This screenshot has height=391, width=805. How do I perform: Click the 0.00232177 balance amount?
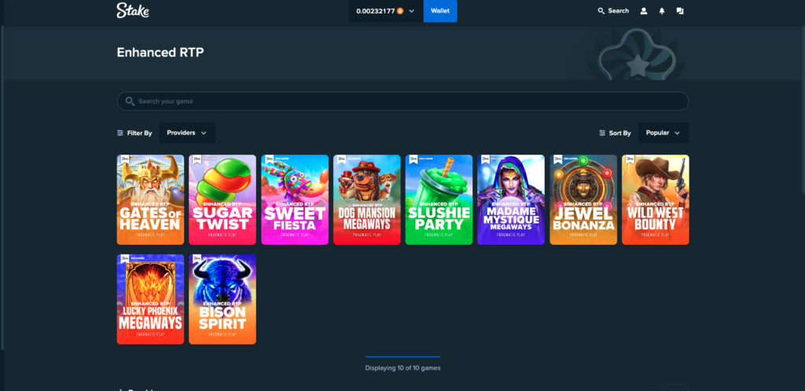(x=375, y=11)
